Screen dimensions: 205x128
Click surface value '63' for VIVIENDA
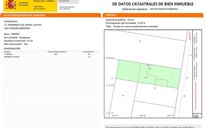tap(89, 54)
